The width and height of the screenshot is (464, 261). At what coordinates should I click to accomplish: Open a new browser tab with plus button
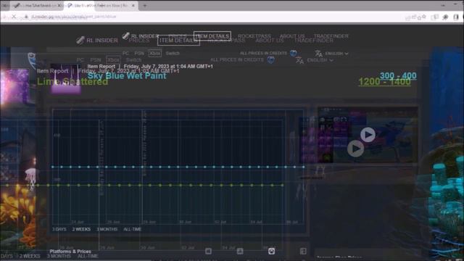pos(145,5)
